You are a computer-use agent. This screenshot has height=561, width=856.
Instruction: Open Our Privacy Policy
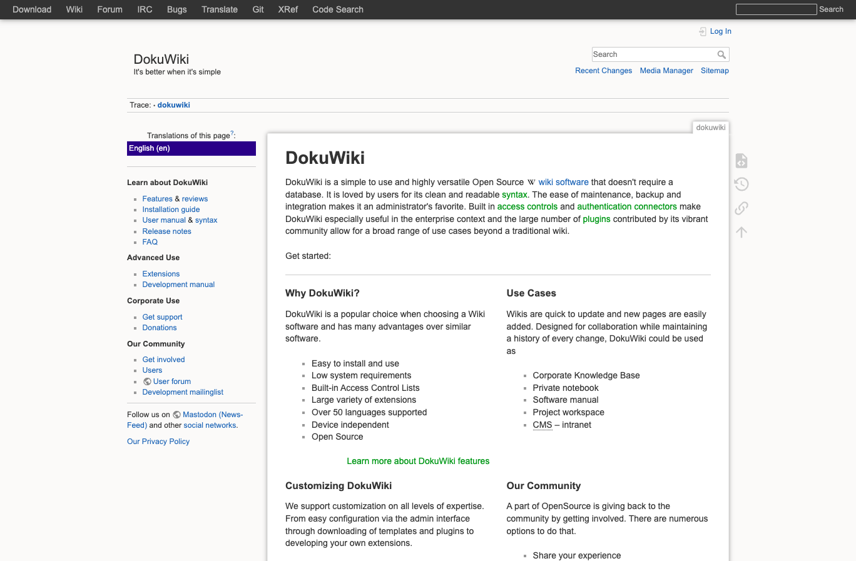pyautogui.click(x=158, y=442)
